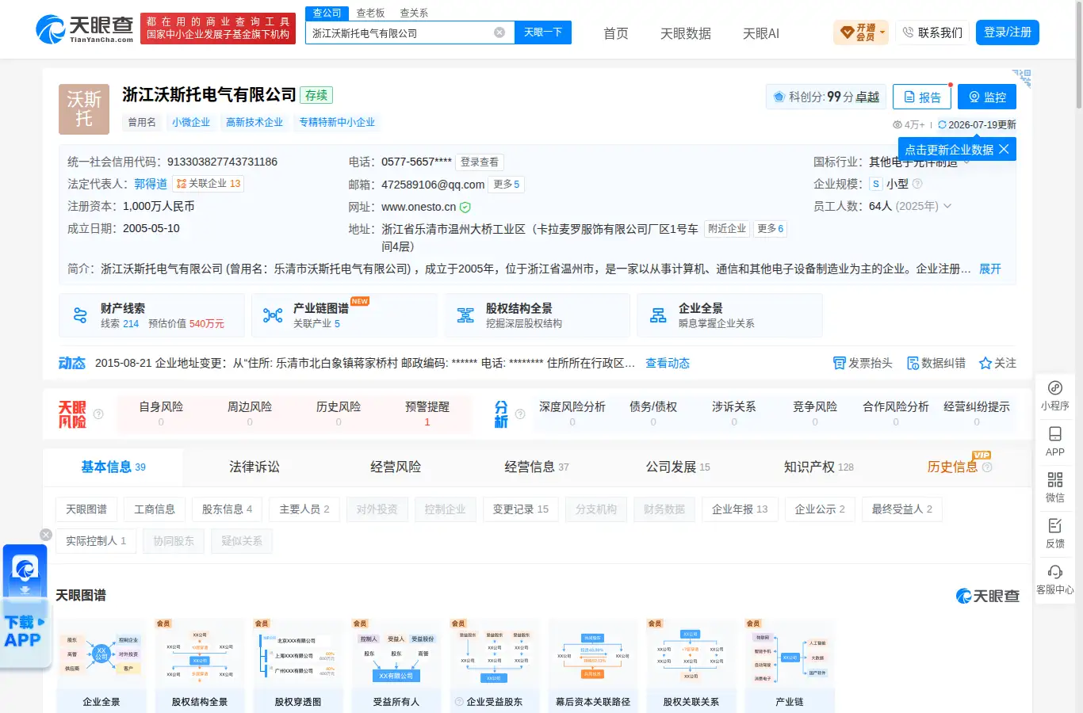Click the verified shield next to www.onesto.cn
The height and width of the screenshot is (713, 1083).
[465, 208]
